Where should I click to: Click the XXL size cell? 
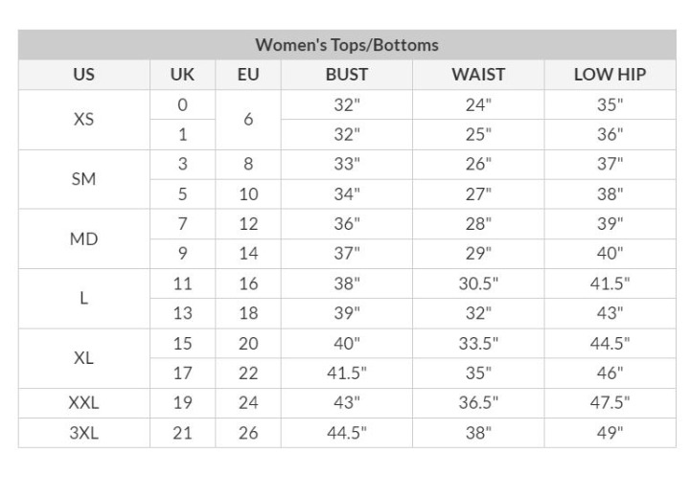[83, 403]
